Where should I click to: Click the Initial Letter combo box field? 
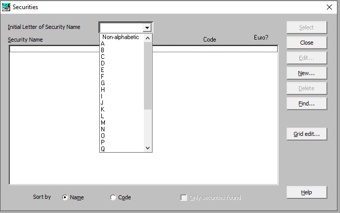pos(121,28)
